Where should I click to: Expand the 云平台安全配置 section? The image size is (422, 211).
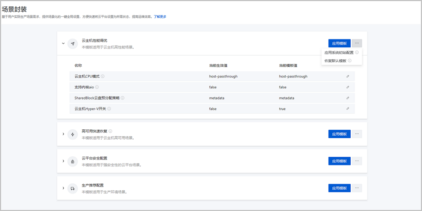pyautogui.click(x=63, y=161)
